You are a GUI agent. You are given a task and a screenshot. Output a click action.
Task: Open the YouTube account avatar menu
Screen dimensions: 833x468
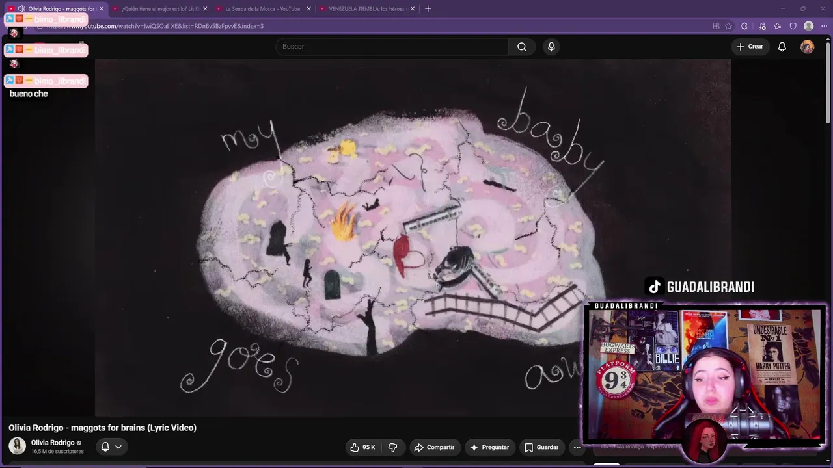pos(807,47)
